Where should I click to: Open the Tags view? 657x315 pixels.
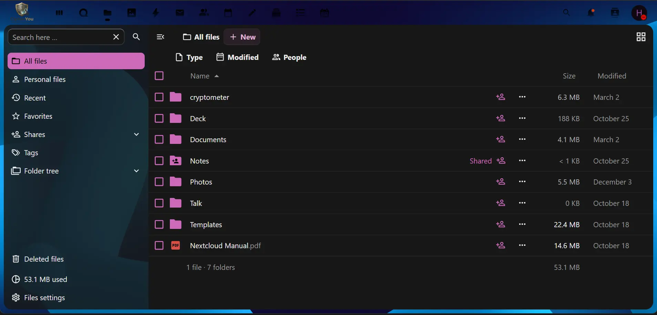pyautogui.click(x=76, y=153)
